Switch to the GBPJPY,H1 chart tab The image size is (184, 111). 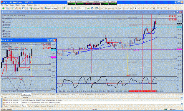45,94
